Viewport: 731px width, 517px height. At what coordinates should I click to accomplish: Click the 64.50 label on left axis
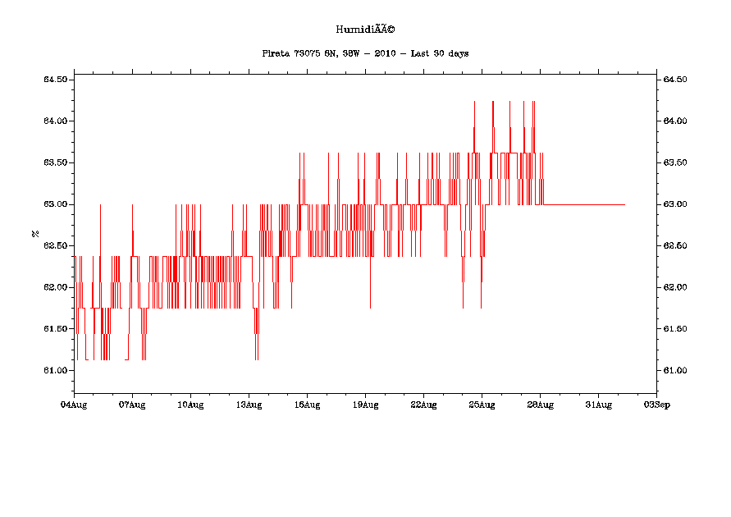(55, 80)
